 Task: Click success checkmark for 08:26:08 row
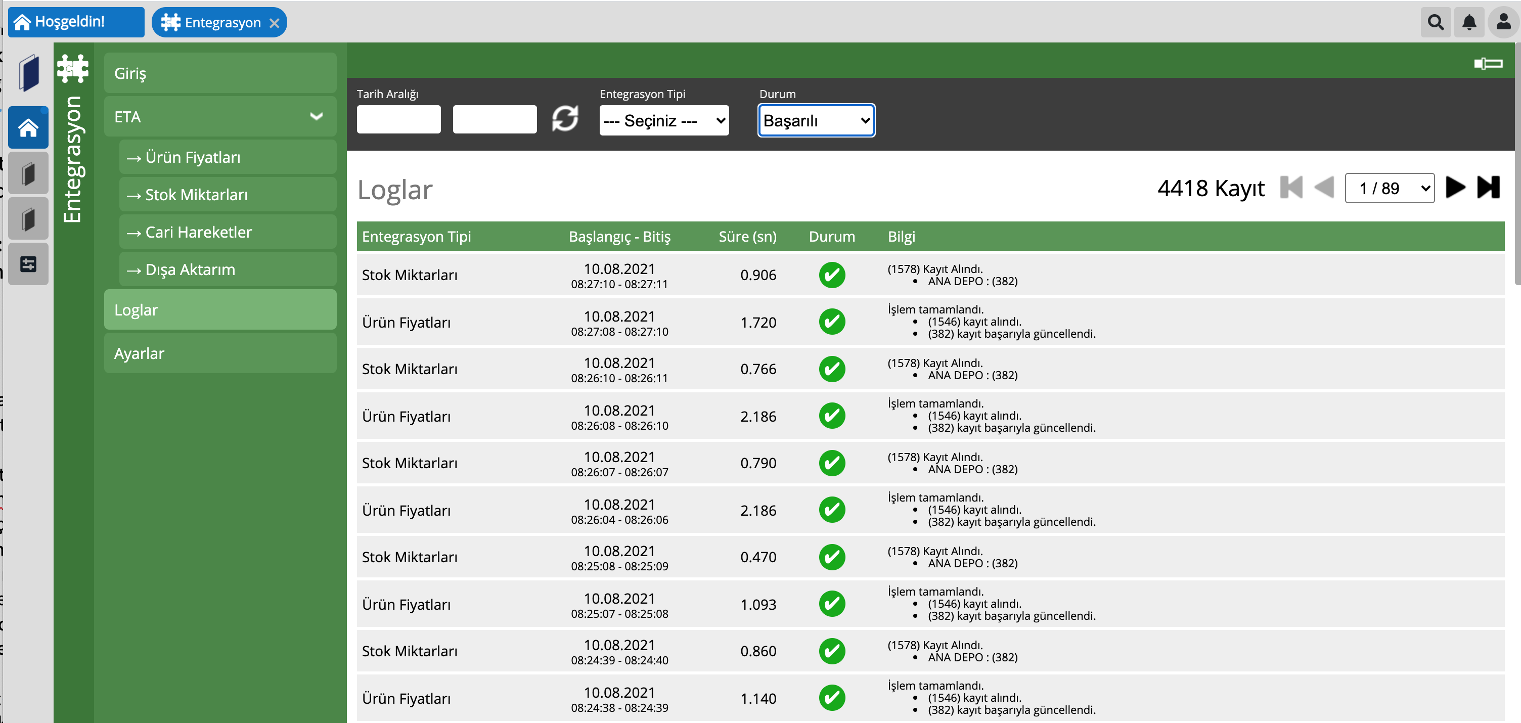click(x=832, y=416)
